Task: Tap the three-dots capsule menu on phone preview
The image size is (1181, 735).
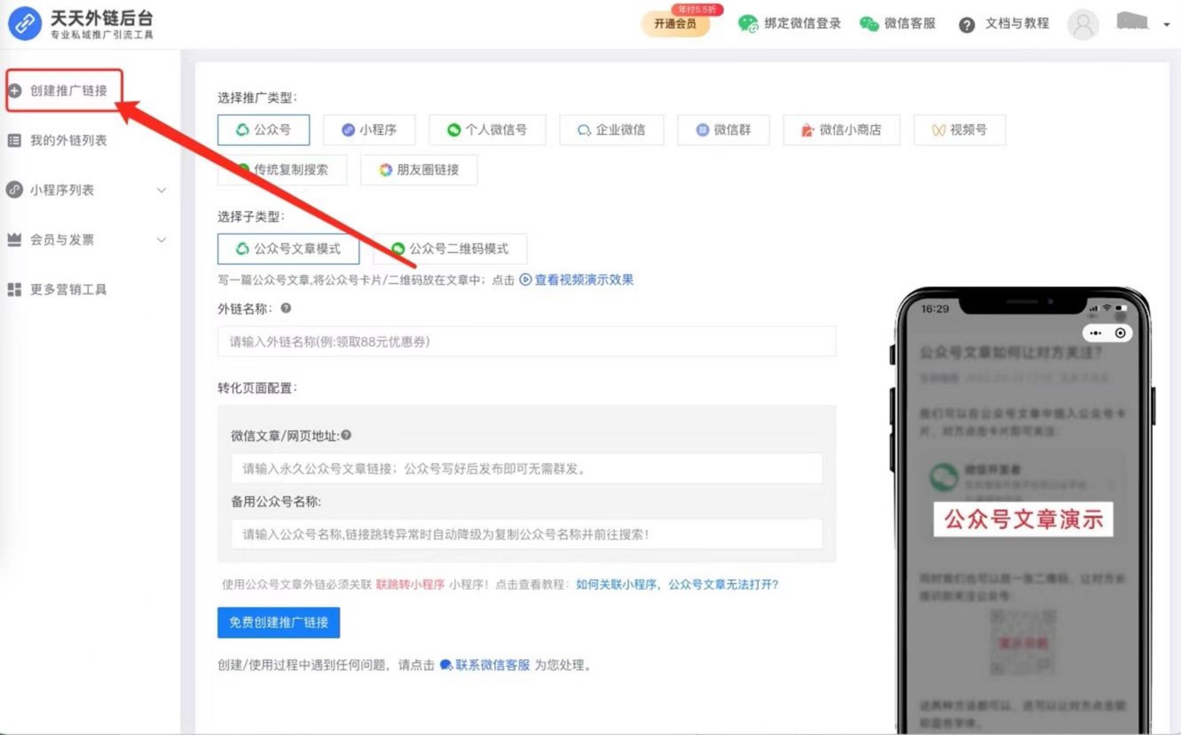Action: [1095, 333]
